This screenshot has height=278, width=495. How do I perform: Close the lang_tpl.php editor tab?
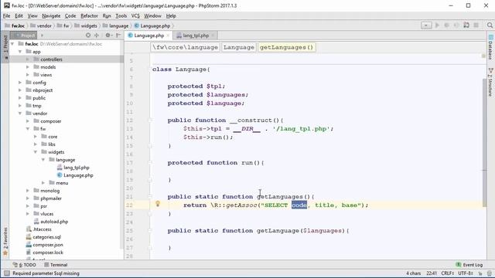[213, 36]
